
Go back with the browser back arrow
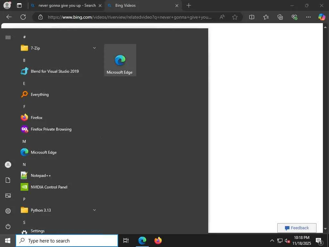(9, 17)
